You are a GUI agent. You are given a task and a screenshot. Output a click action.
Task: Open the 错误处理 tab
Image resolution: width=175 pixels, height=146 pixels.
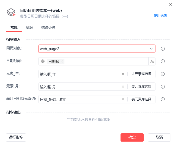48,27
